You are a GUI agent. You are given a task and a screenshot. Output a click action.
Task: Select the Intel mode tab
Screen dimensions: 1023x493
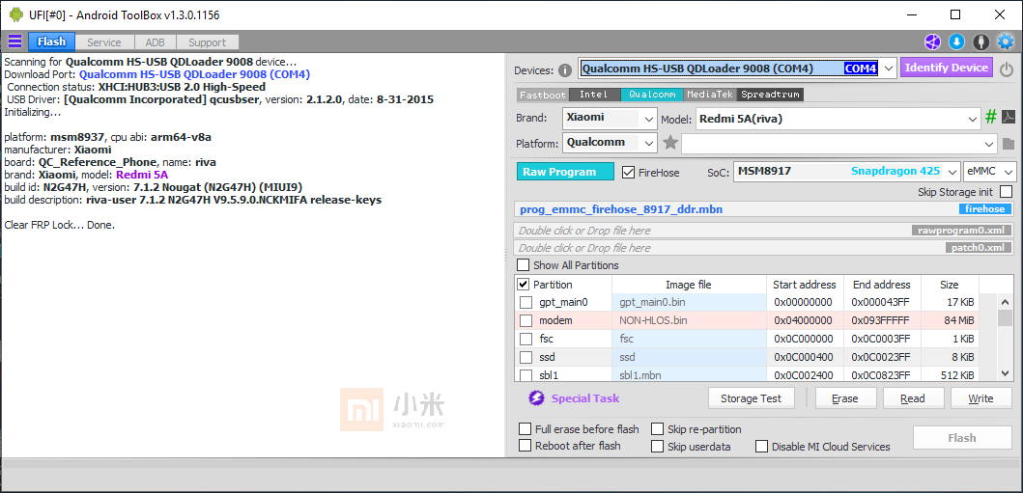(594, 95)
